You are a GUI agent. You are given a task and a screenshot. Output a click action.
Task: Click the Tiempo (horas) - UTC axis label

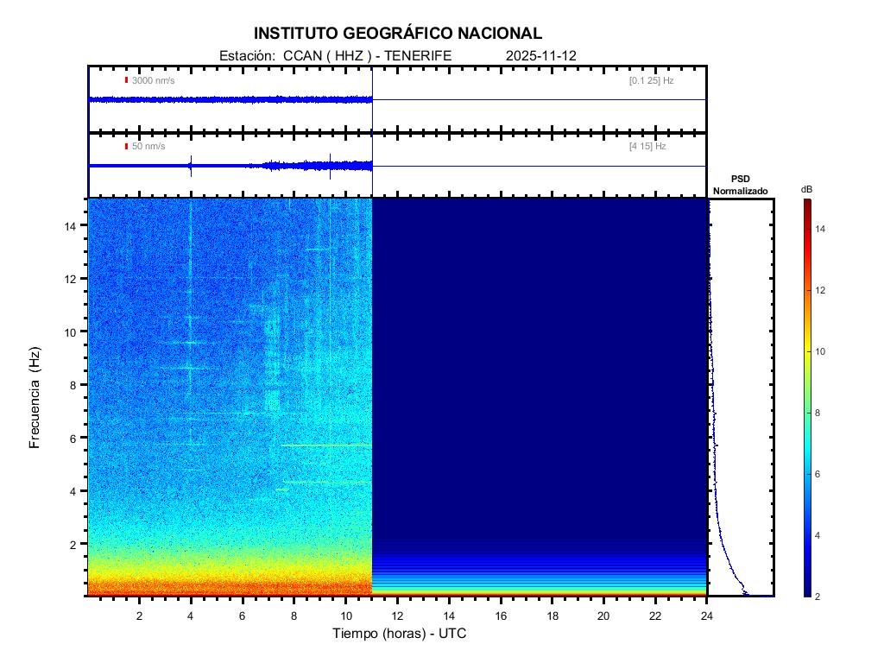(400, 634)
